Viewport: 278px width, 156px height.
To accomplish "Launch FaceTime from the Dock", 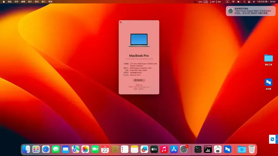I will 95,149.
